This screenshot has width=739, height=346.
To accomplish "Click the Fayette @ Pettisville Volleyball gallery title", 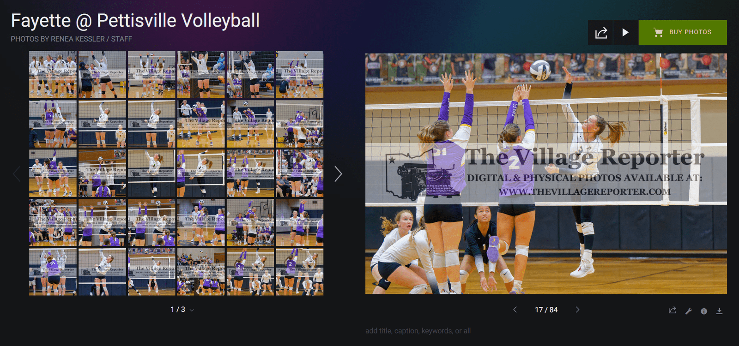I will tap(135, 21).
